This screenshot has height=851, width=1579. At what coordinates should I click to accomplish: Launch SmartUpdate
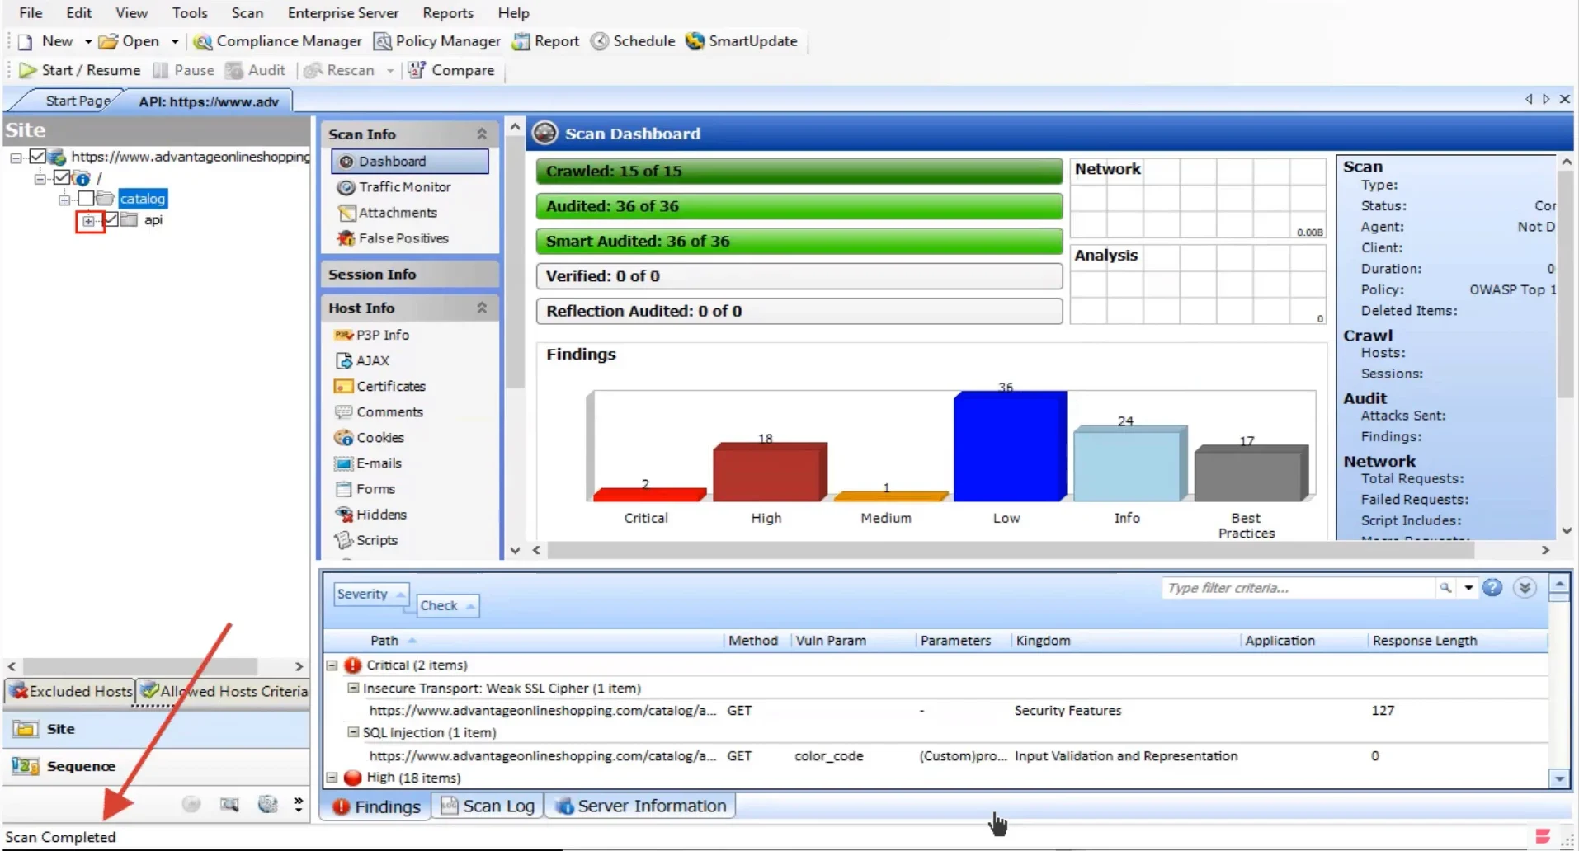coord(742,41)
